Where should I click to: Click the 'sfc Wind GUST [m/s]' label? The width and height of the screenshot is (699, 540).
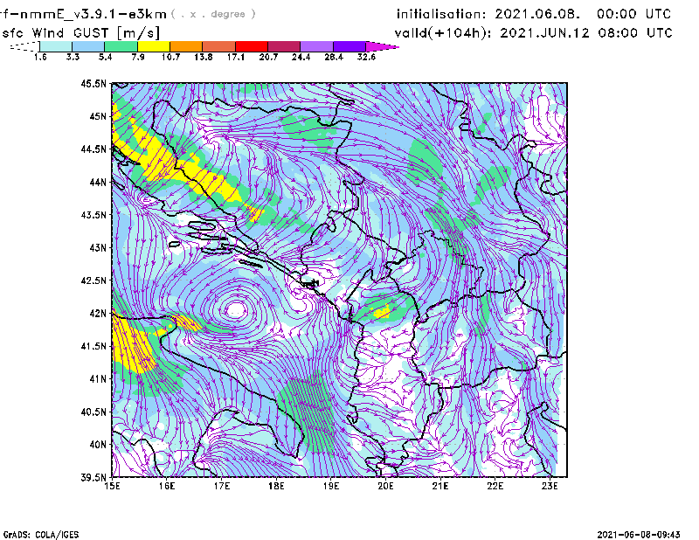(x=80, y=33)
